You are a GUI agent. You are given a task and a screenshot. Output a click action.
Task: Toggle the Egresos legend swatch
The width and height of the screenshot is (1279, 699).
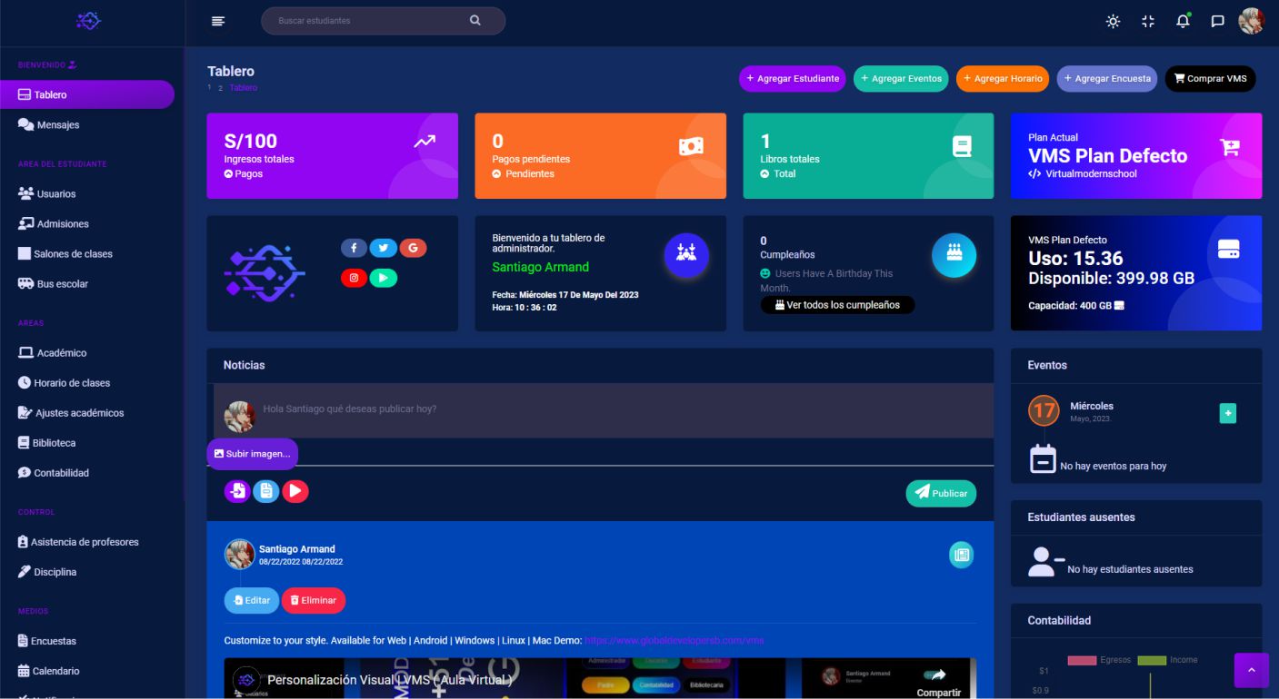click(x=1082, y=660)
